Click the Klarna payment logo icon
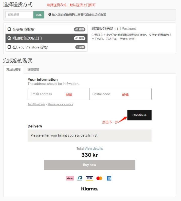Image resolution: width=181 pixels, height=201 pixels. point(70,178)
